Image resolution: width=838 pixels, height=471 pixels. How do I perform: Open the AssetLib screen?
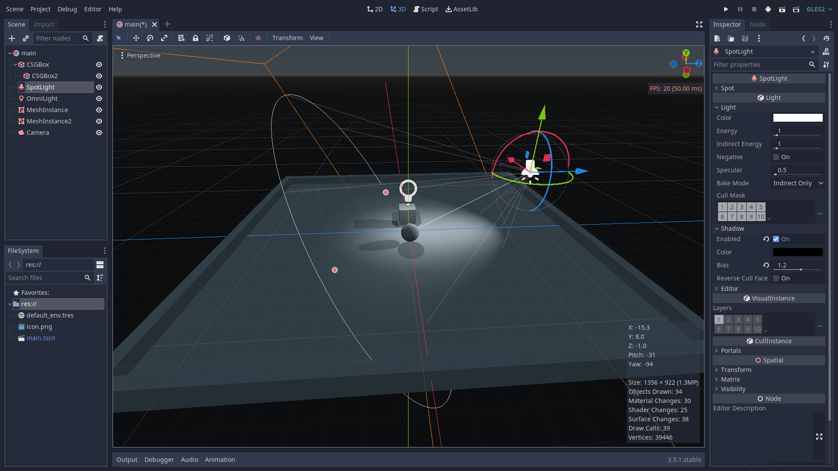click(x=461, y=9)
